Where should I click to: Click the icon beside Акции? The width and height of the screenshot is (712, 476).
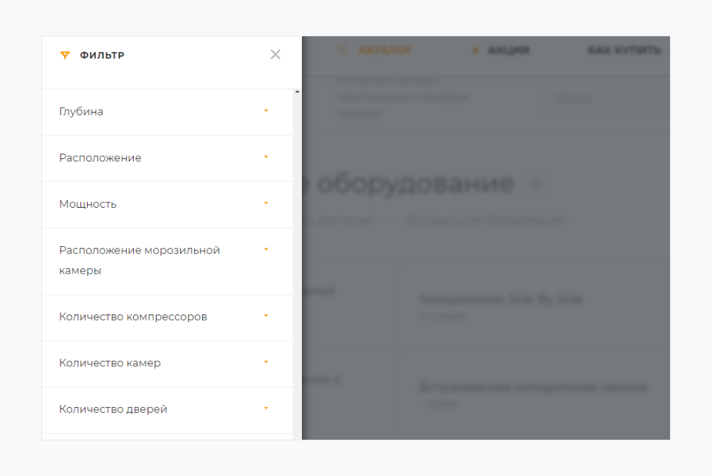click(x=476, y=51)
